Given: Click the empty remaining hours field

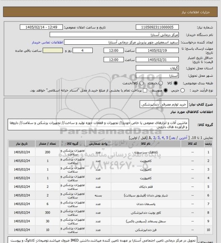Looking at the screenshot, I should 53,51.
